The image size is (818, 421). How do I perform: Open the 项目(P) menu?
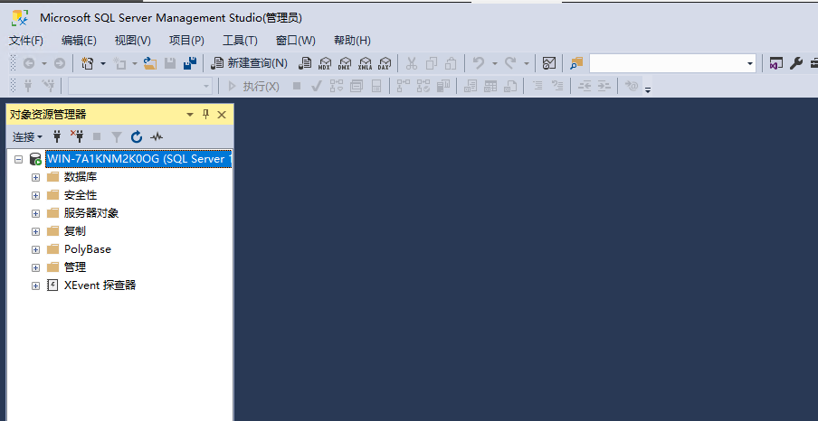[186, 40]
